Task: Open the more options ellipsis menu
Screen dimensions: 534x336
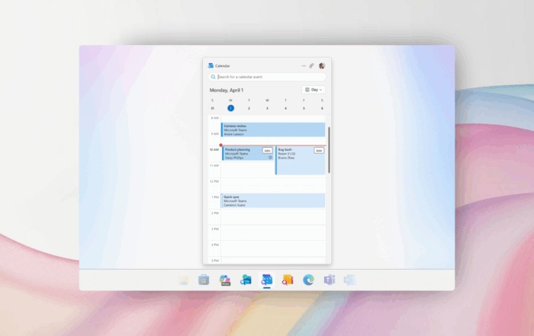Action: pos(304,66)
